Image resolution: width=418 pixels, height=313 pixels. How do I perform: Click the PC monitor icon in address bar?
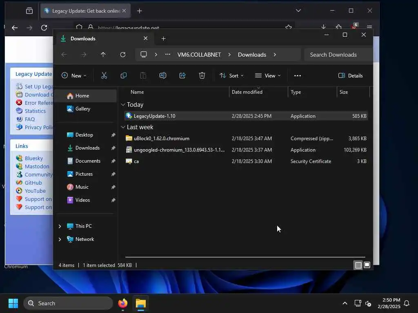click(144, 55)
